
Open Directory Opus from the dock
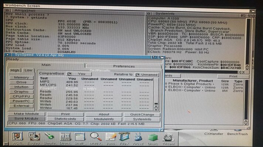65,137
